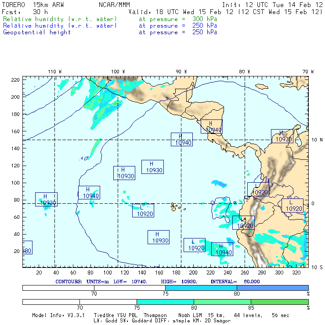Click the '56 sec' timestep text

pos(281,315)
